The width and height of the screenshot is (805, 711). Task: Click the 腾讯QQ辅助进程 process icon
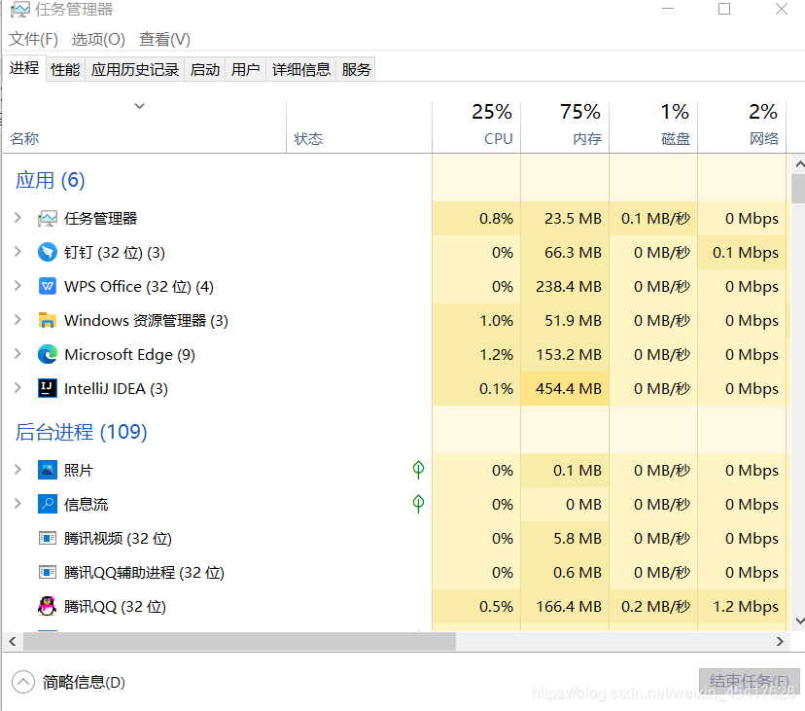point(48,572)
